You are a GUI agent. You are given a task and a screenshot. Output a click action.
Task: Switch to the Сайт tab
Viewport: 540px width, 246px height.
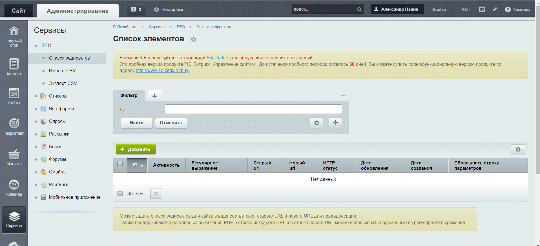coord(19,11)
